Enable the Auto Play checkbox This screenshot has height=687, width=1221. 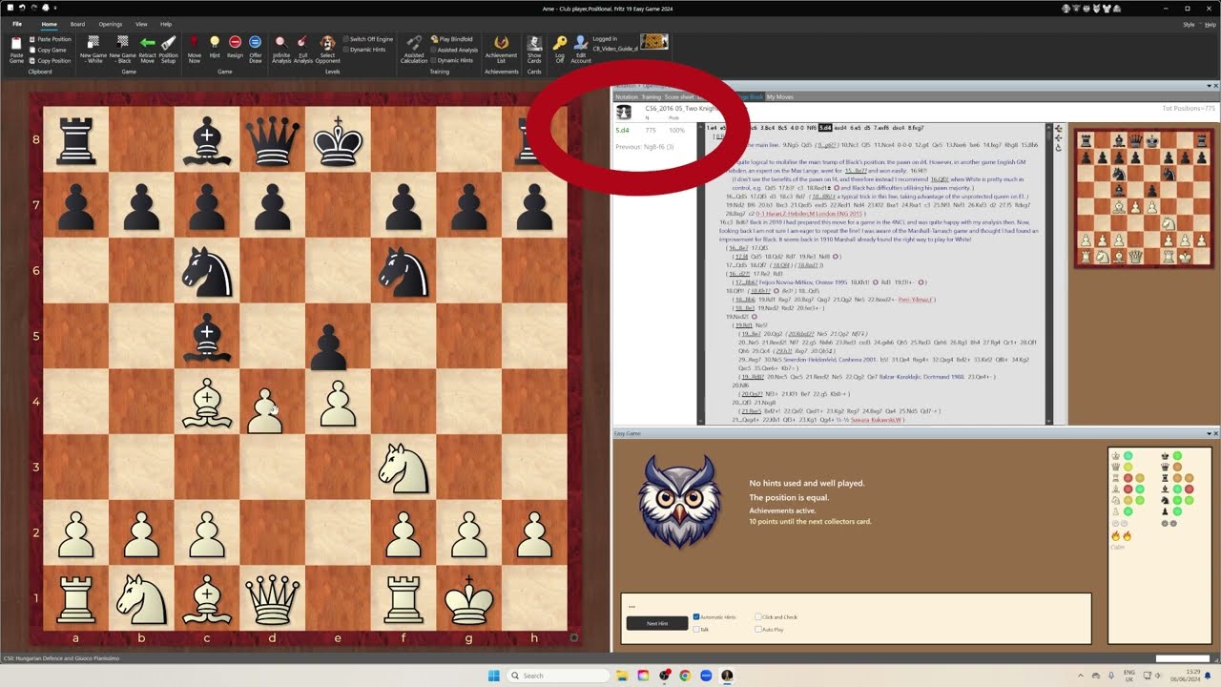[758, 630]
